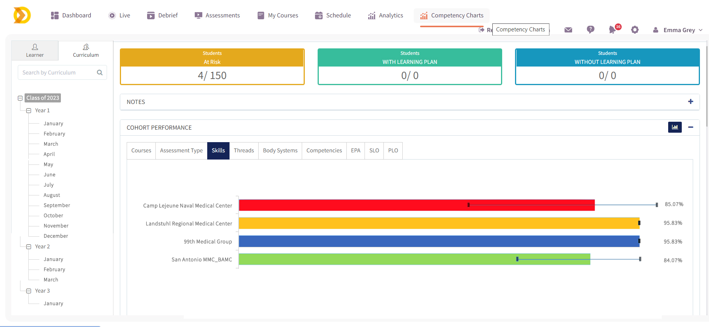Collapse the Year 1 tree node
The height and width of the screenshot is (327, 709).
[x=29, y=111]
